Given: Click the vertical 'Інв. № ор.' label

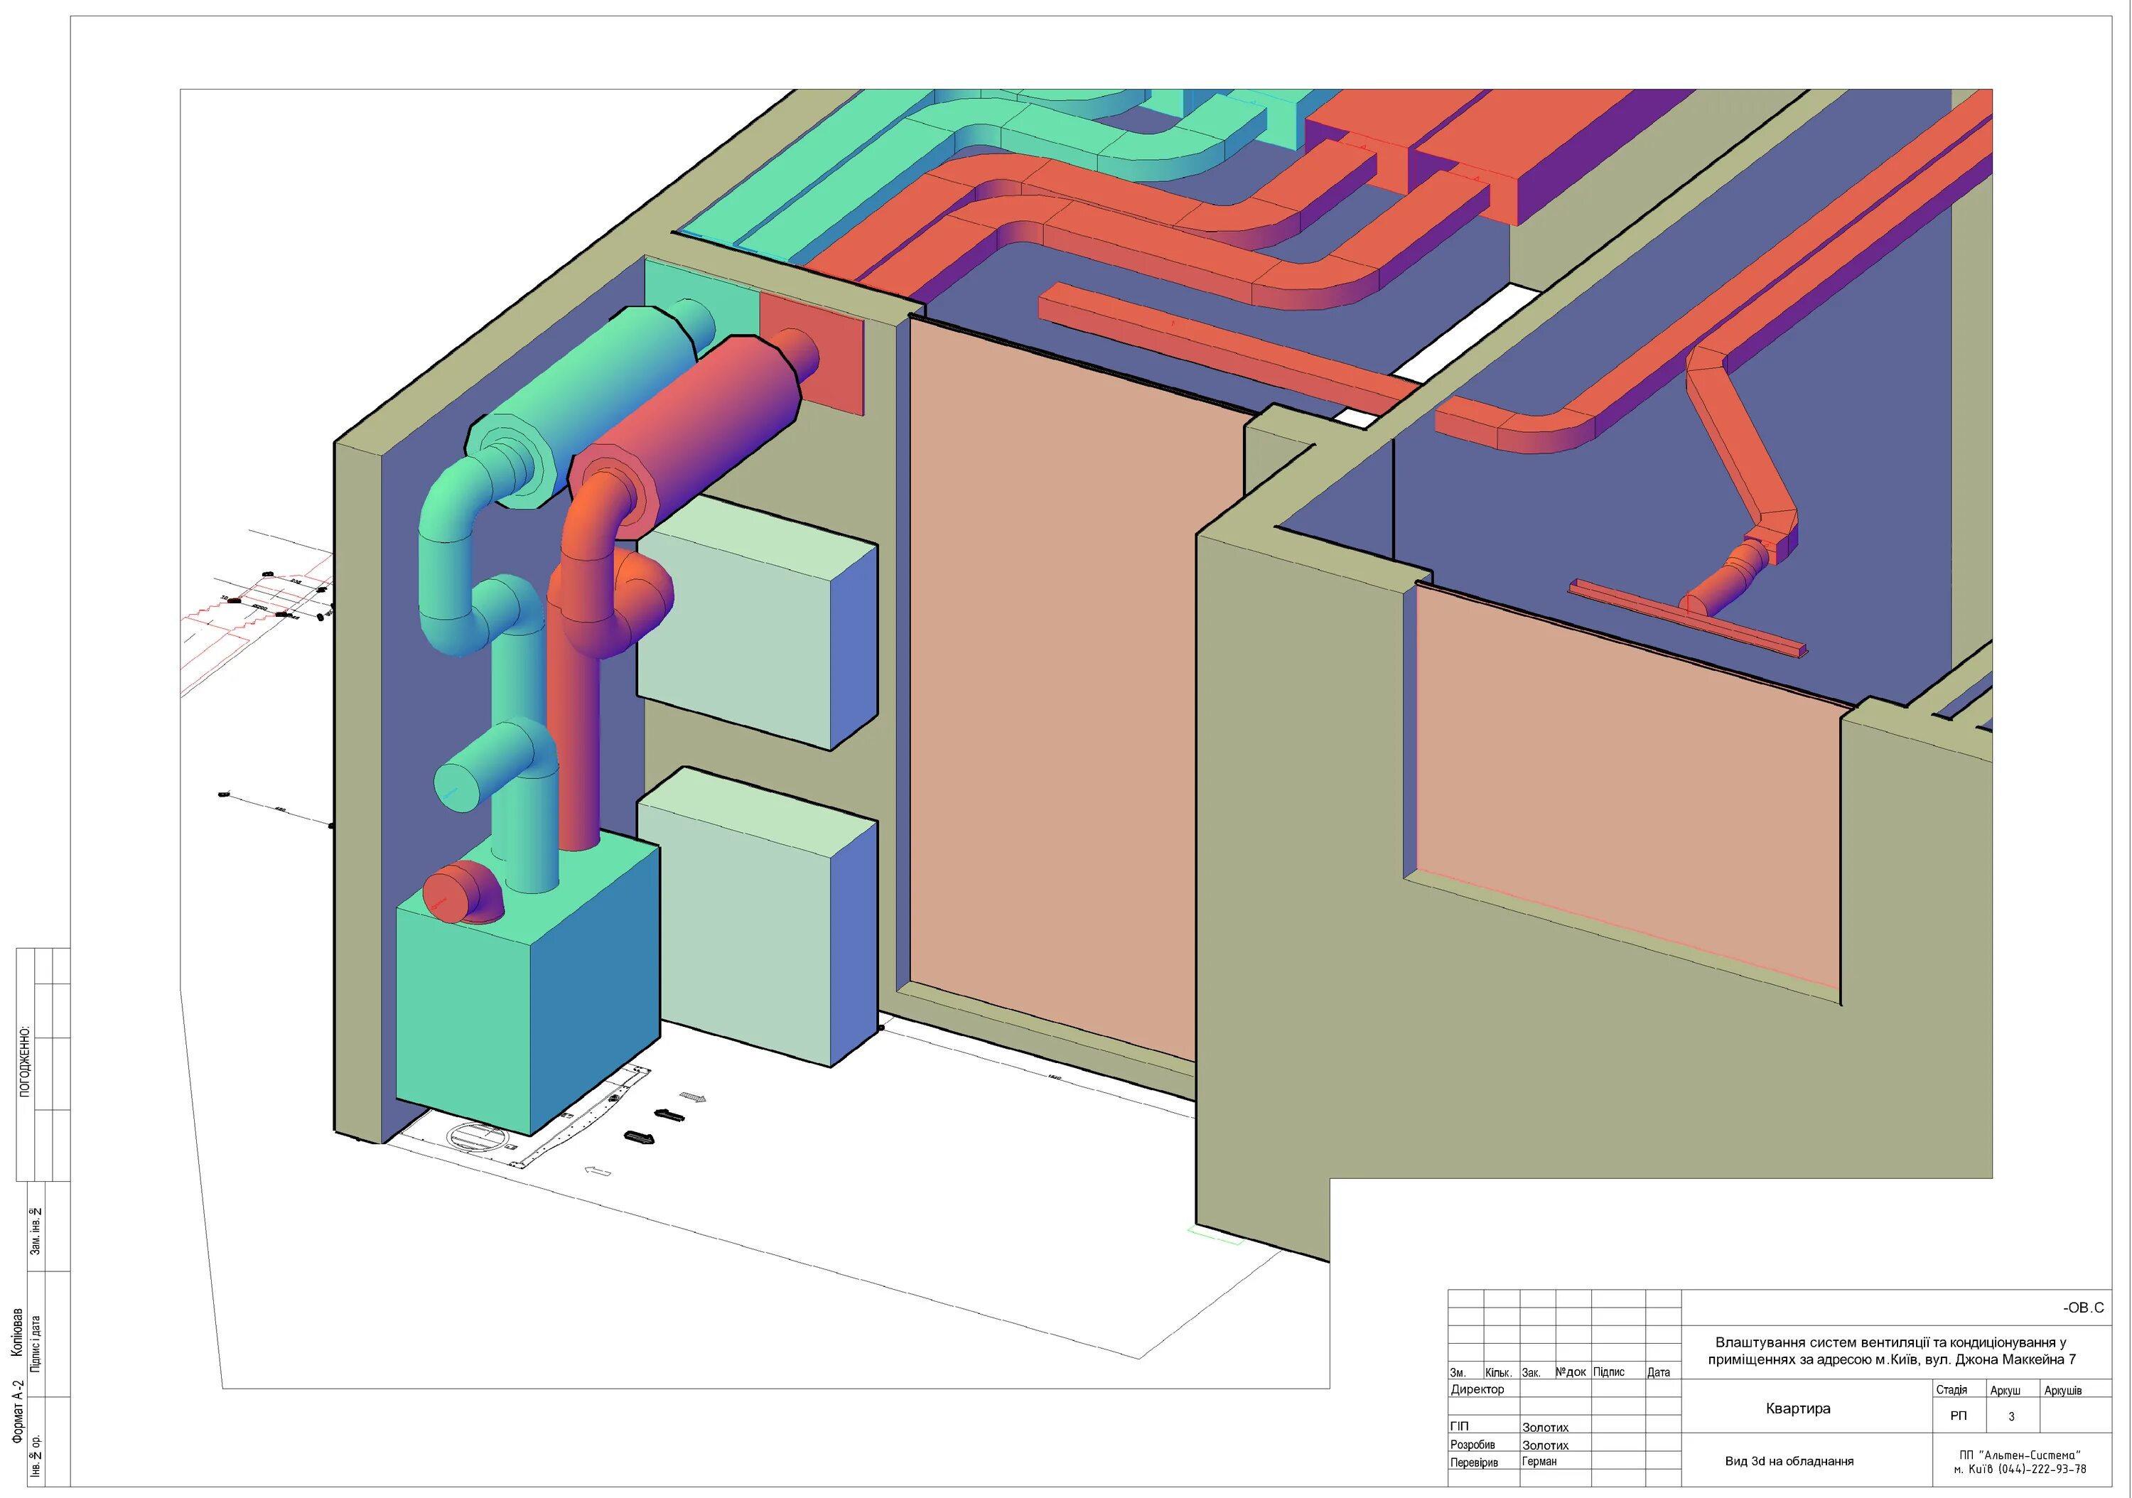Looking at the screenshot, I should point(36,1457).
